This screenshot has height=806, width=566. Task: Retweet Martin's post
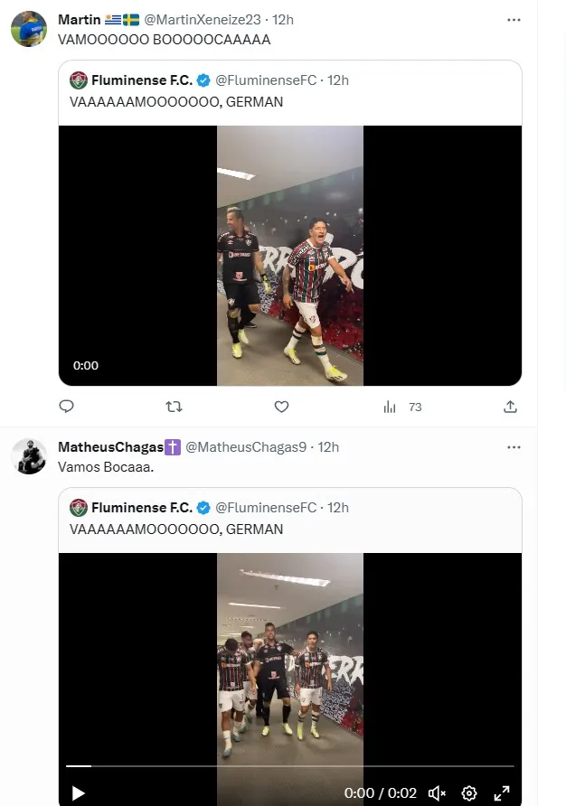(174, 407)
